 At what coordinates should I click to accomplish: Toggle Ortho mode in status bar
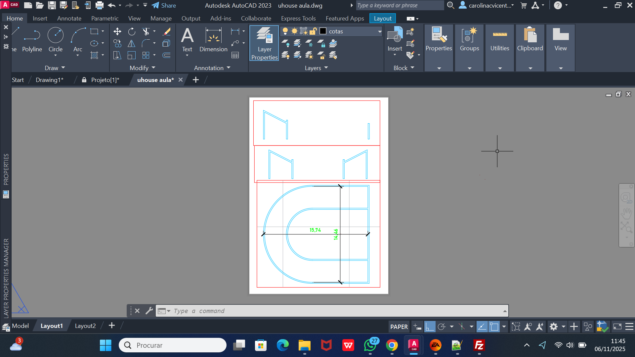click(430, 327)
